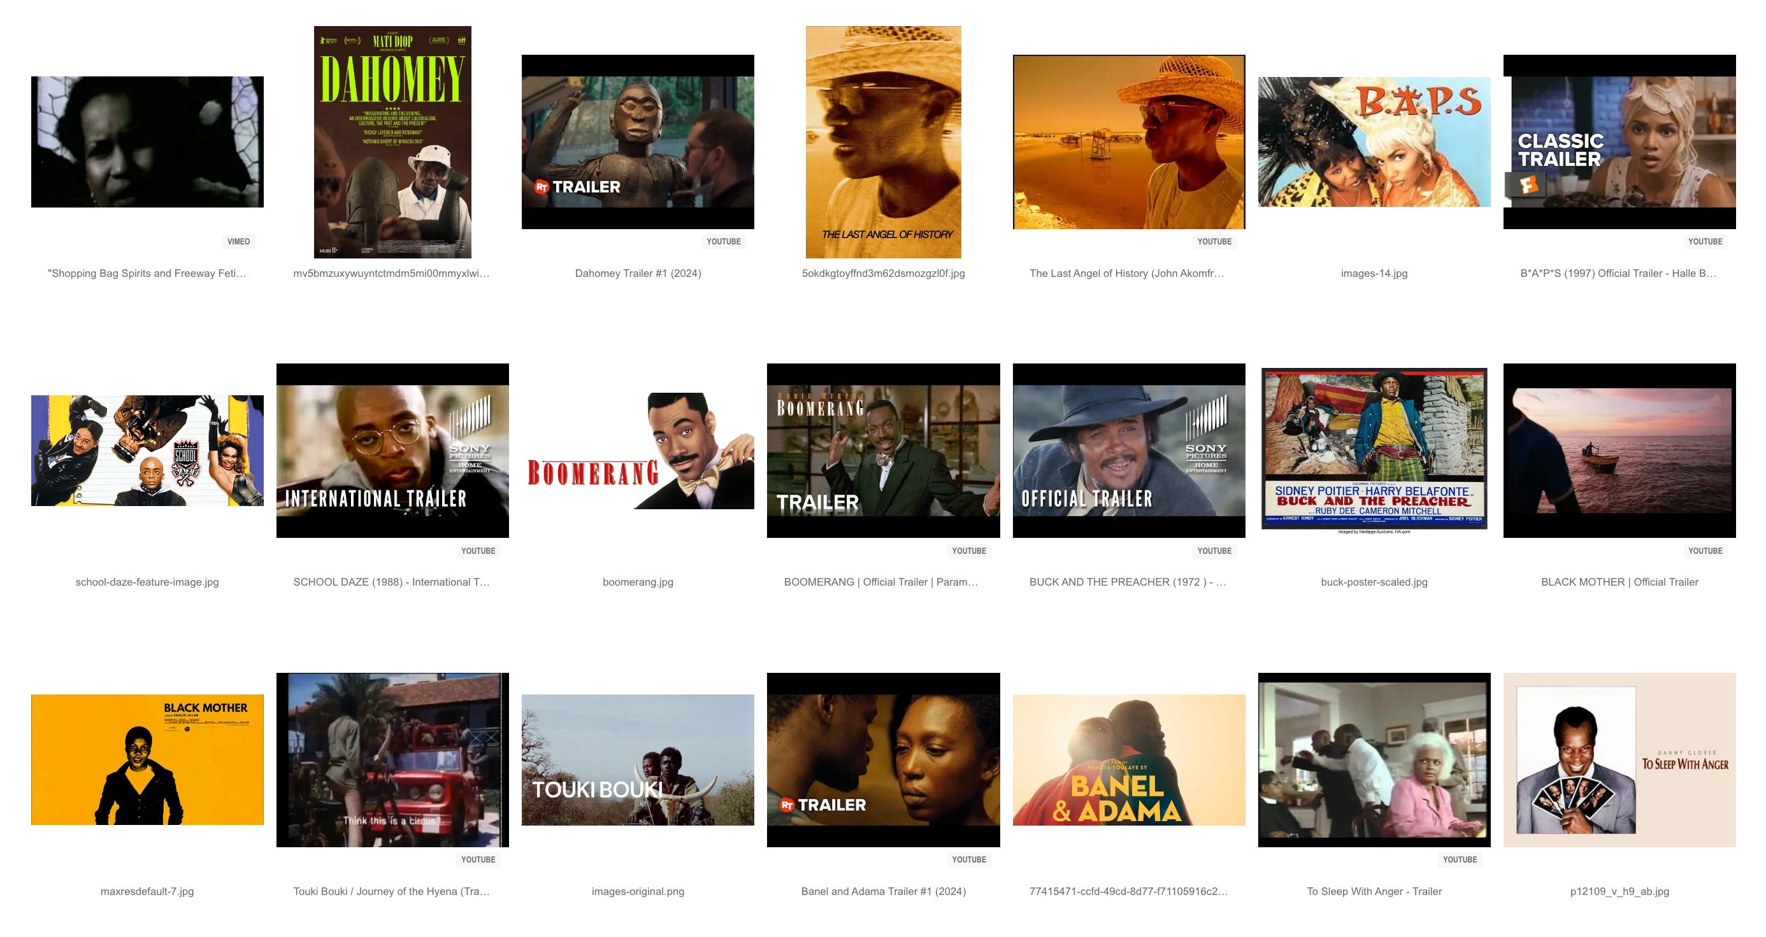This screenshot has width=1766, height=937.
Task: Open The Last Angel of History poster
Action: (x=883, y=142)
